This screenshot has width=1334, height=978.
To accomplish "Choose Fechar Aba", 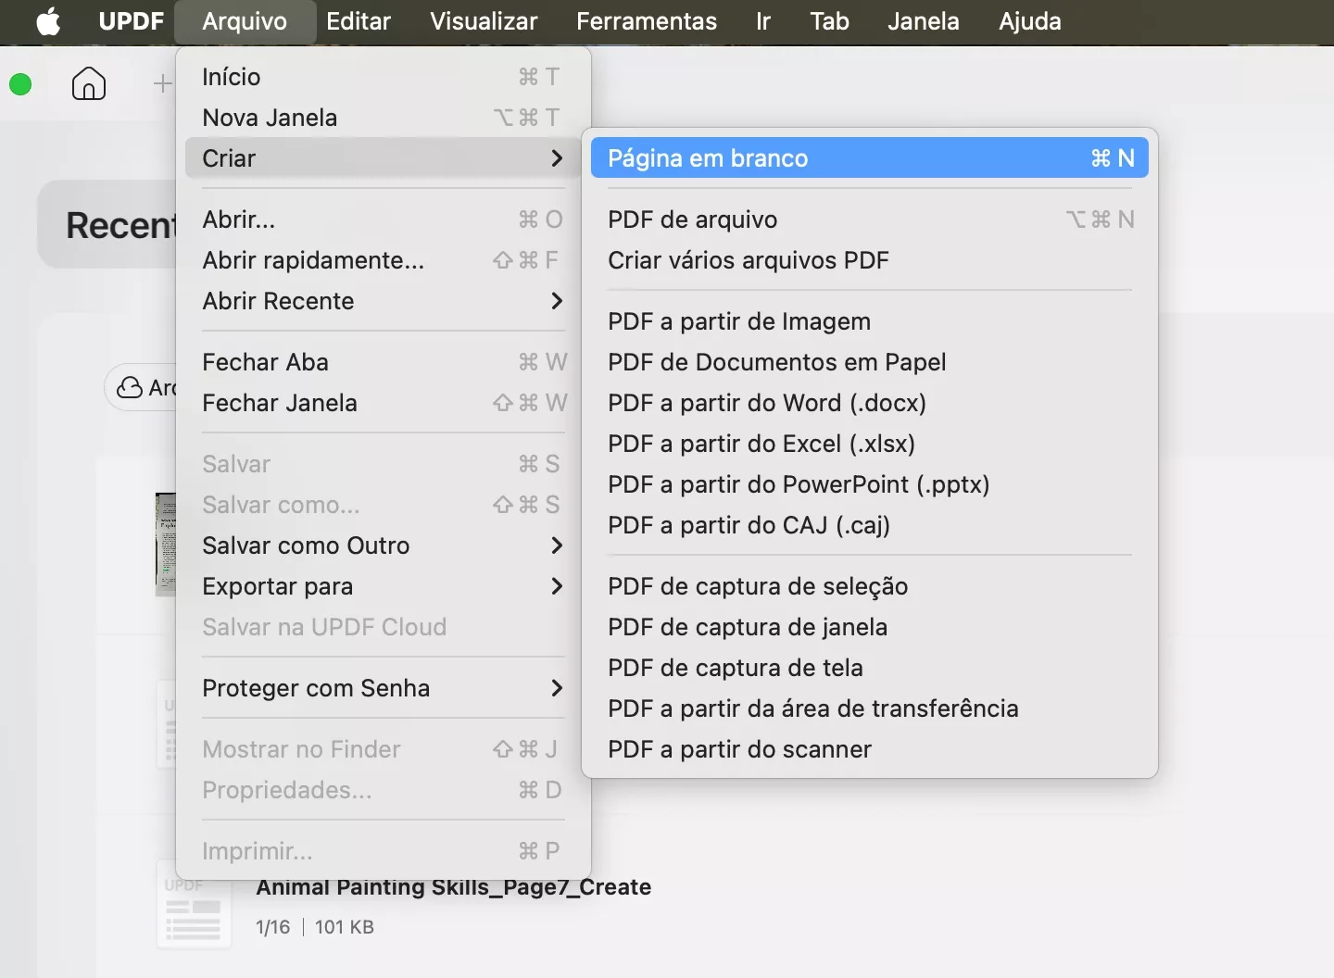I will 384,362.
